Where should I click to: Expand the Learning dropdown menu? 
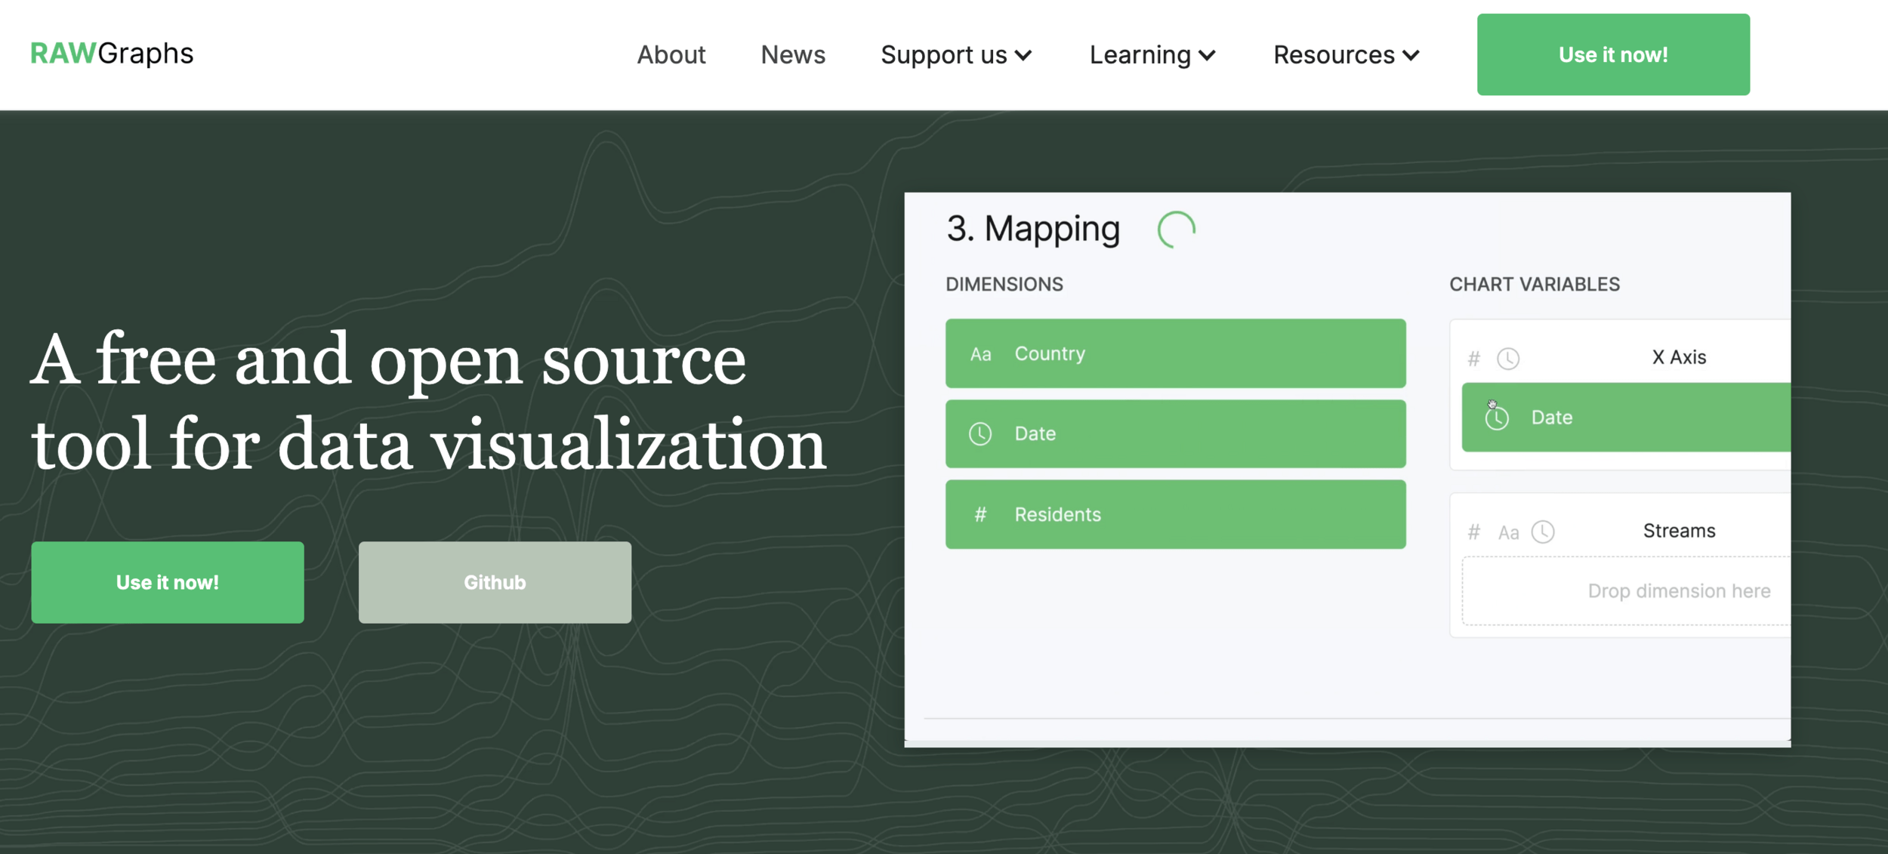tap(1152, 55)
